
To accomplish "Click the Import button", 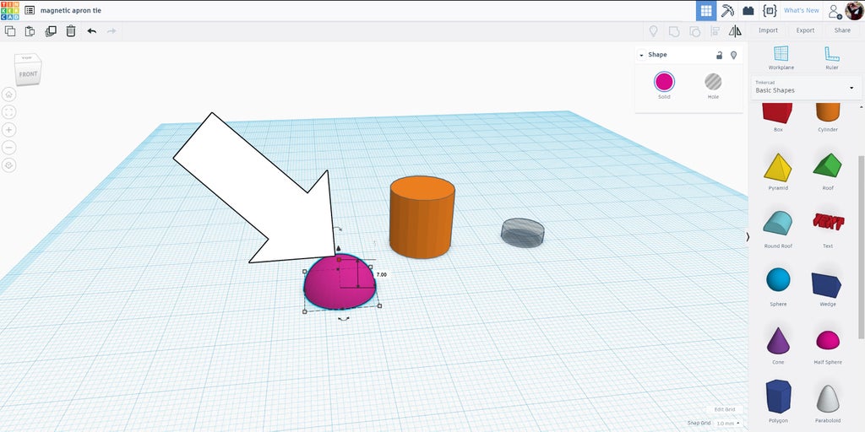I will pyautogui.click(x=768, y=31).
